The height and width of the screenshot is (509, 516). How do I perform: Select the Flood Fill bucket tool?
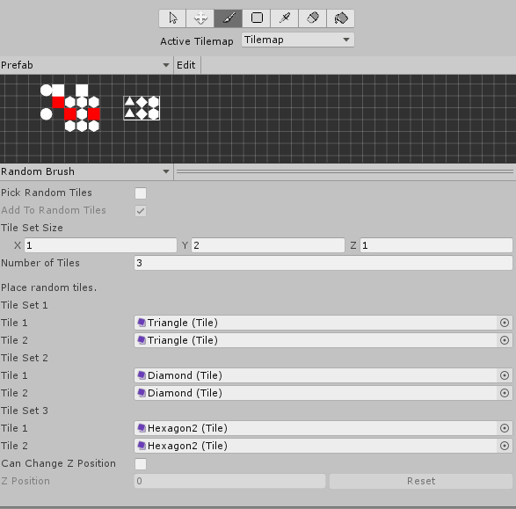340,18
